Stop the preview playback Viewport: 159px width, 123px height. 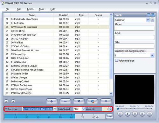(x=142, y=114)
